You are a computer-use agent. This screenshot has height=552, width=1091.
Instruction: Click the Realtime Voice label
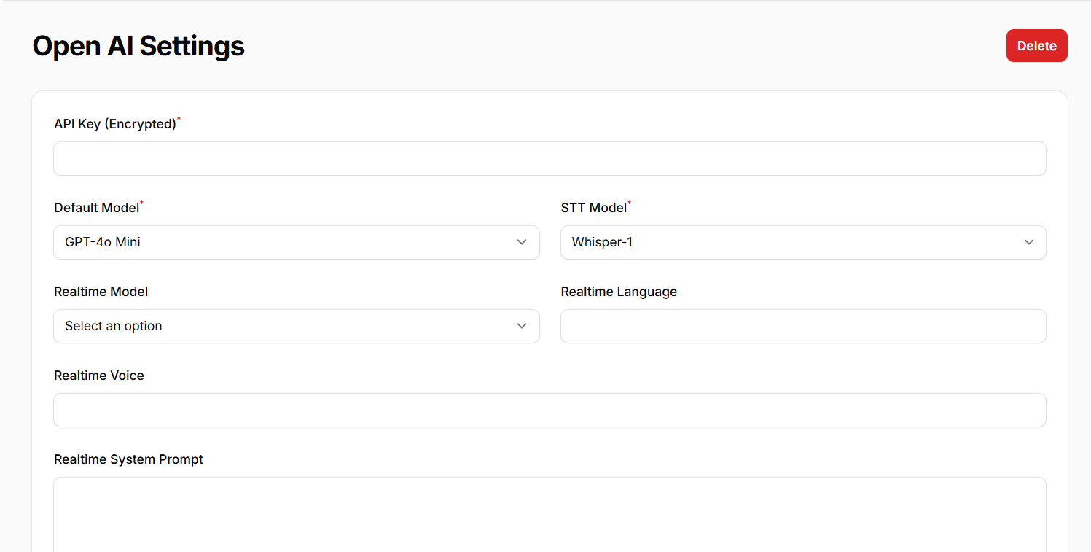(99, 375)
